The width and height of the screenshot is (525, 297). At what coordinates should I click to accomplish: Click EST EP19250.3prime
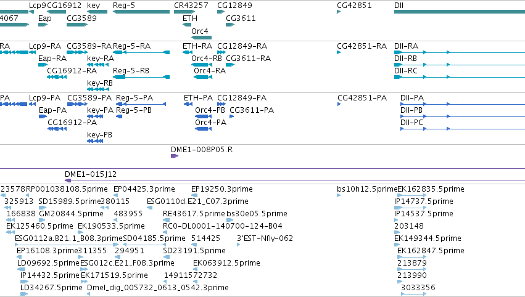(222, 189)
